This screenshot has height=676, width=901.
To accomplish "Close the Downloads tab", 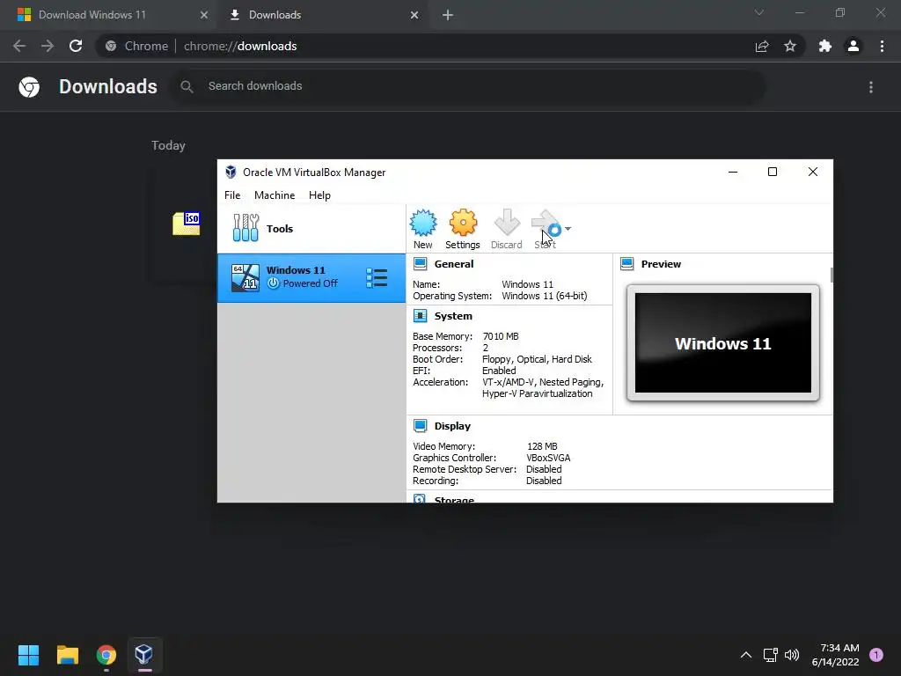I will pyautogui.click(x=414, y=15).
